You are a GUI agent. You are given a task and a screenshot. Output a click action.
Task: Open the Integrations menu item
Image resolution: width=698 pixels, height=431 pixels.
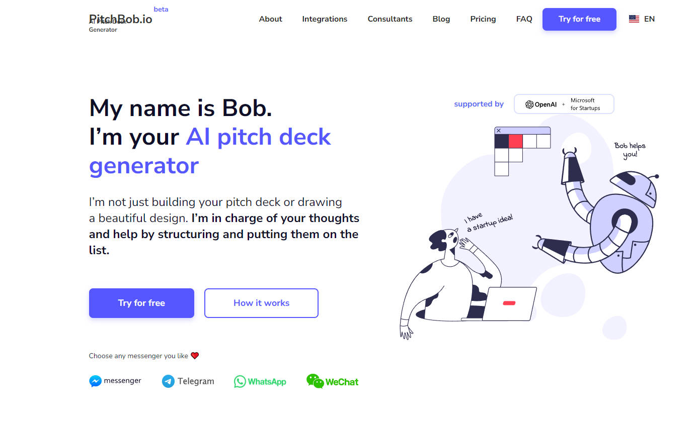point(325,19)
